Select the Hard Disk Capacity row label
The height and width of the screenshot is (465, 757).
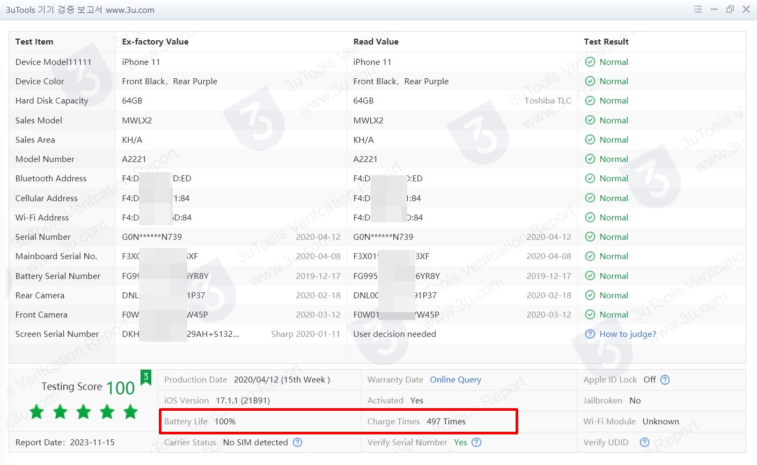52,100
